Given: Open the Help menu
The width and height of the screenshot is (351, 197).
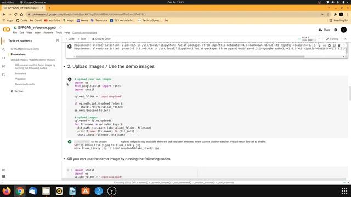Looking at the screenshot, I should (67, 33).
